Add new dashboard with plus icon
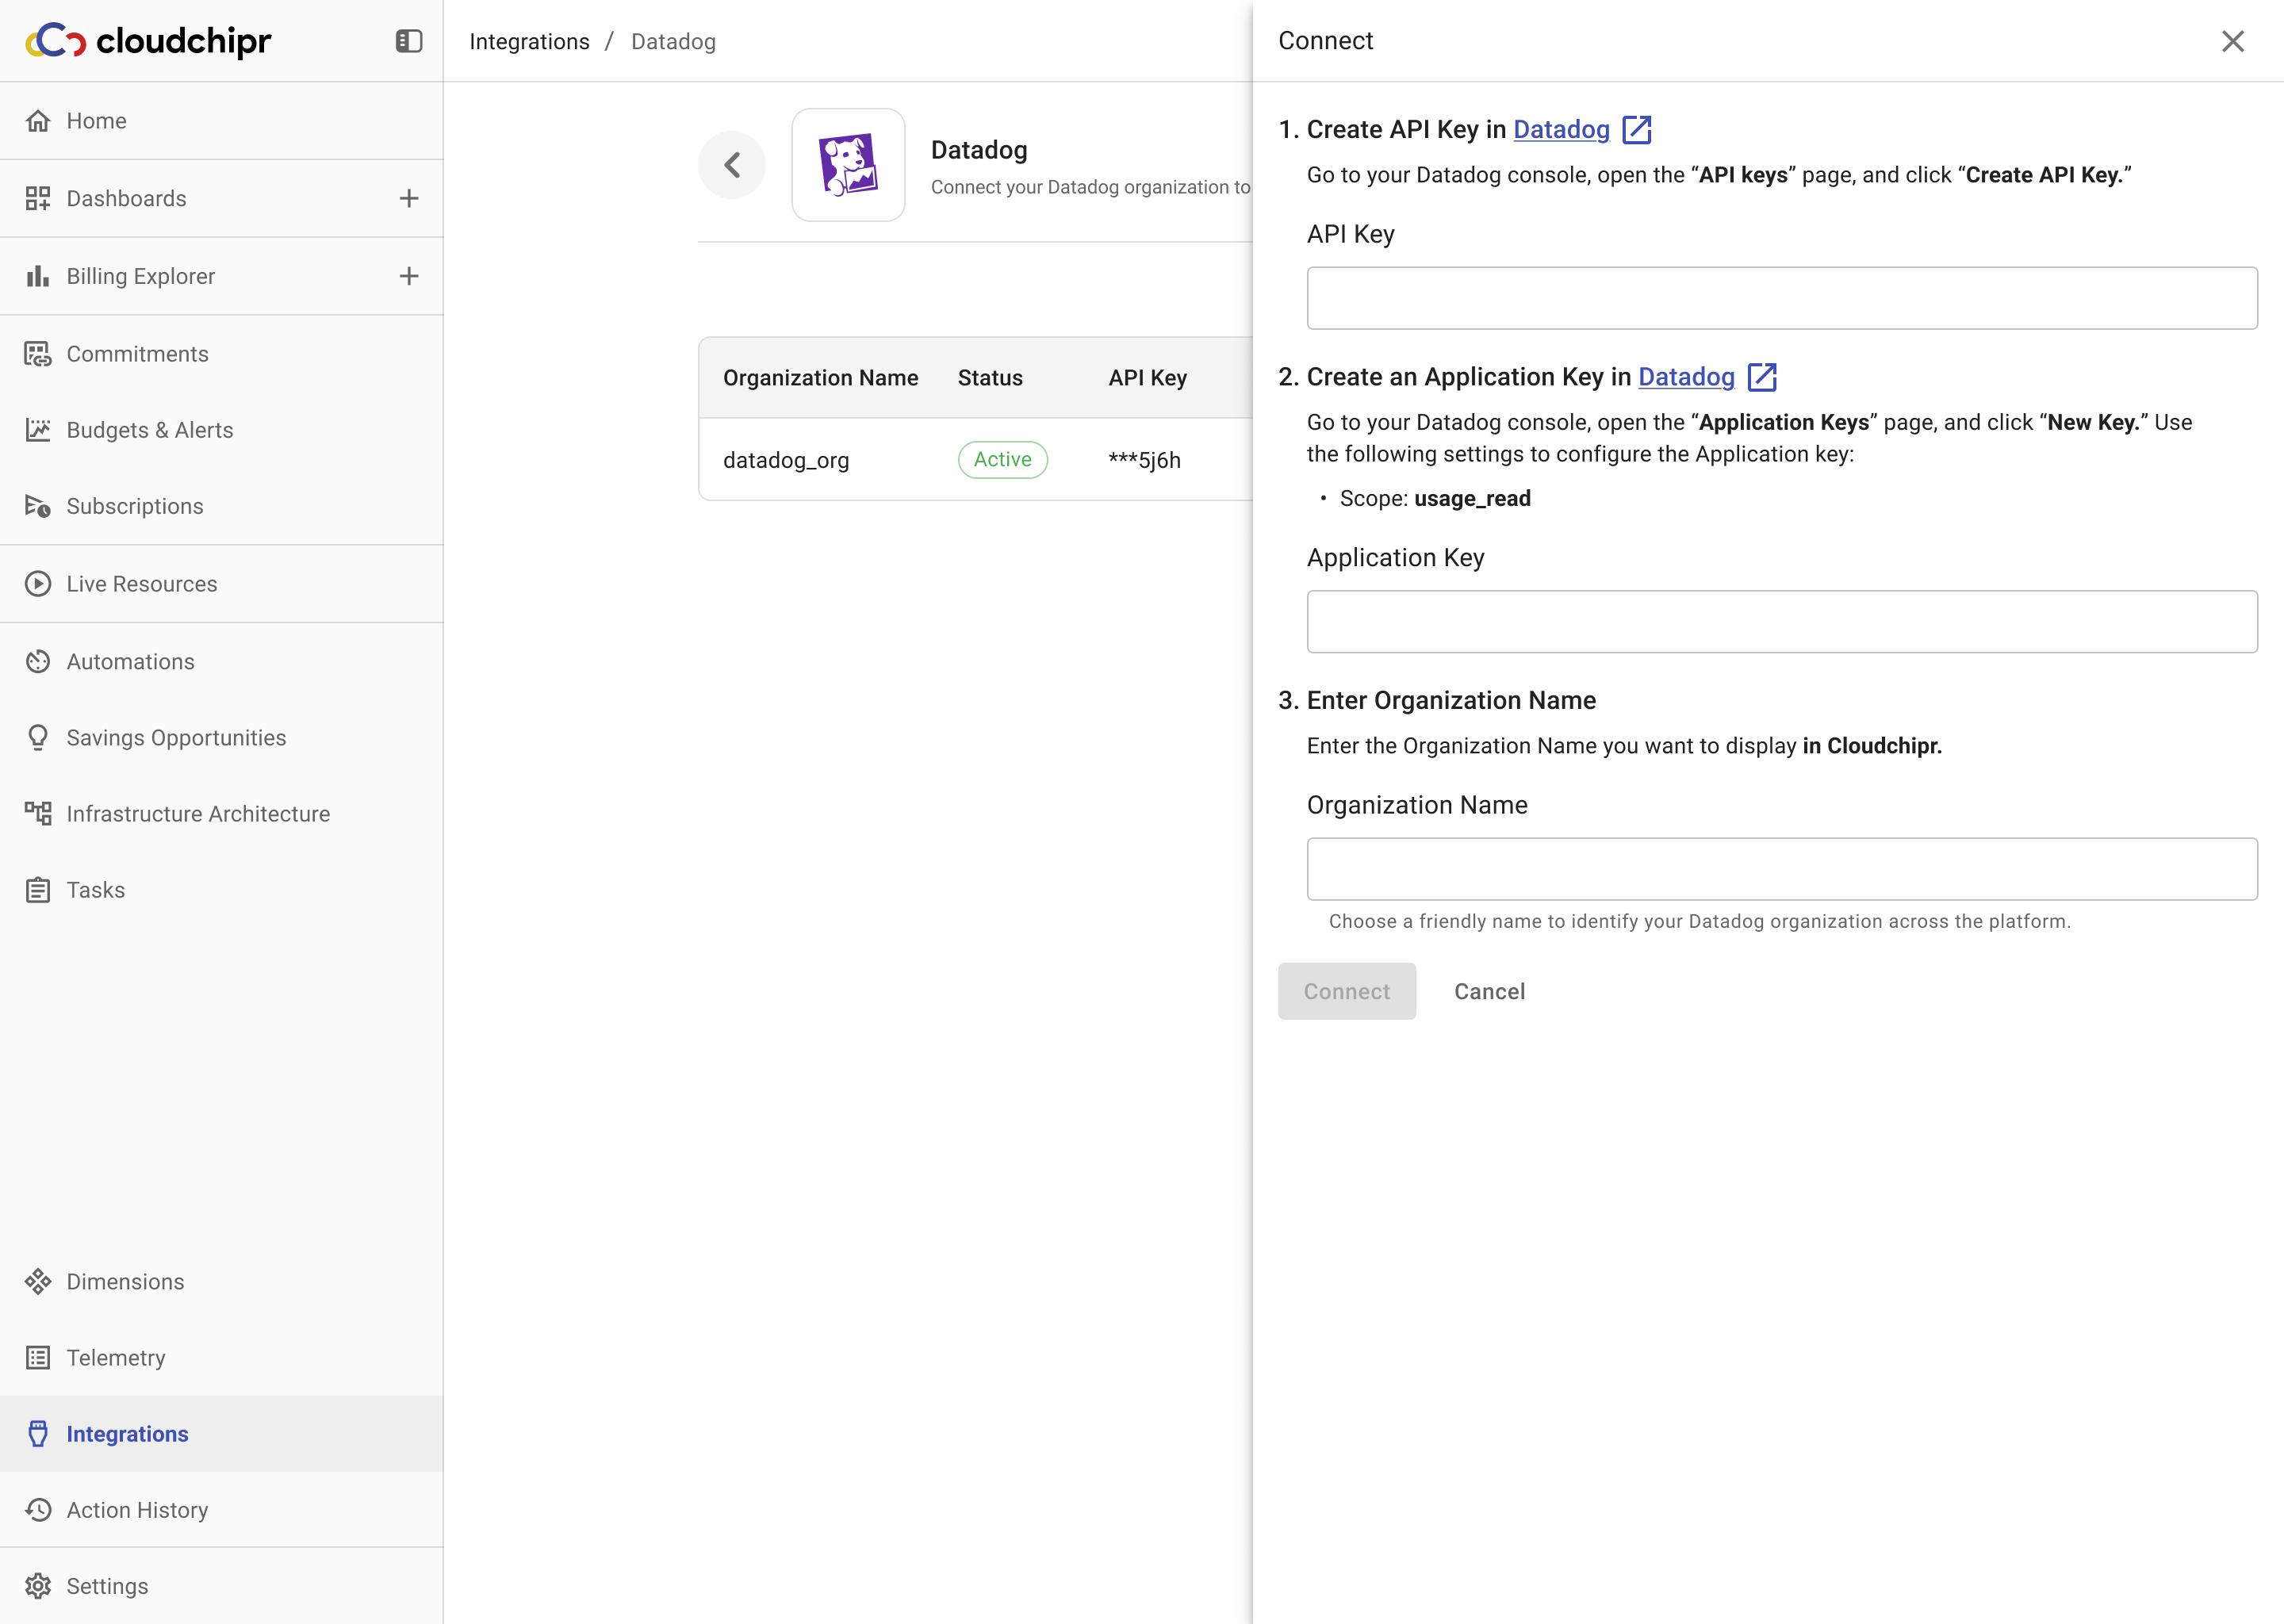 (x=408, y=198)
